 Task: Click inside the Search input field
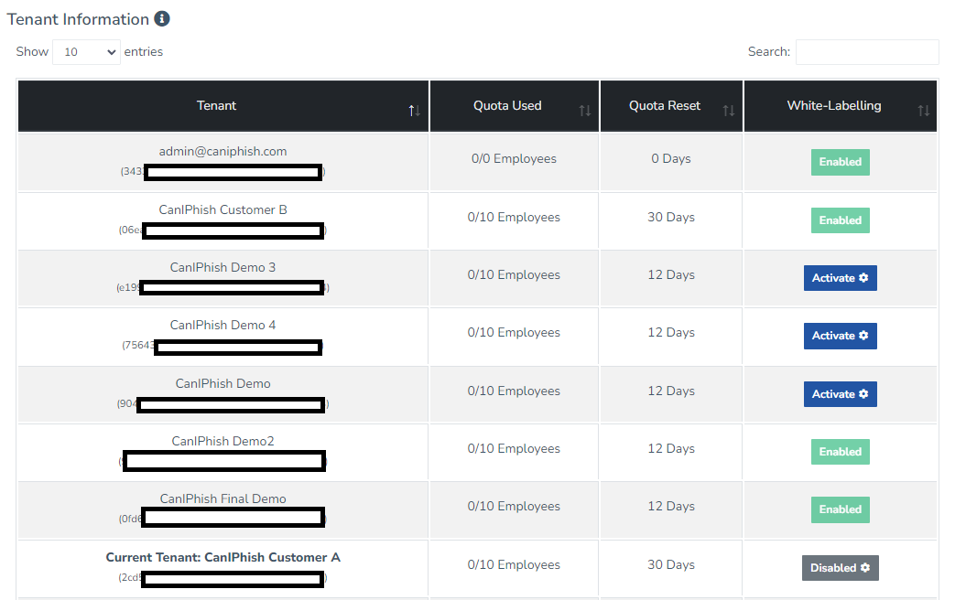pos(866,52)
